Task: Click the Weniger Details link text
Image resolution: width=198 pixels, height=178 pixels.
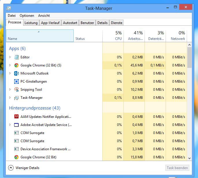Action: [27, 168]
